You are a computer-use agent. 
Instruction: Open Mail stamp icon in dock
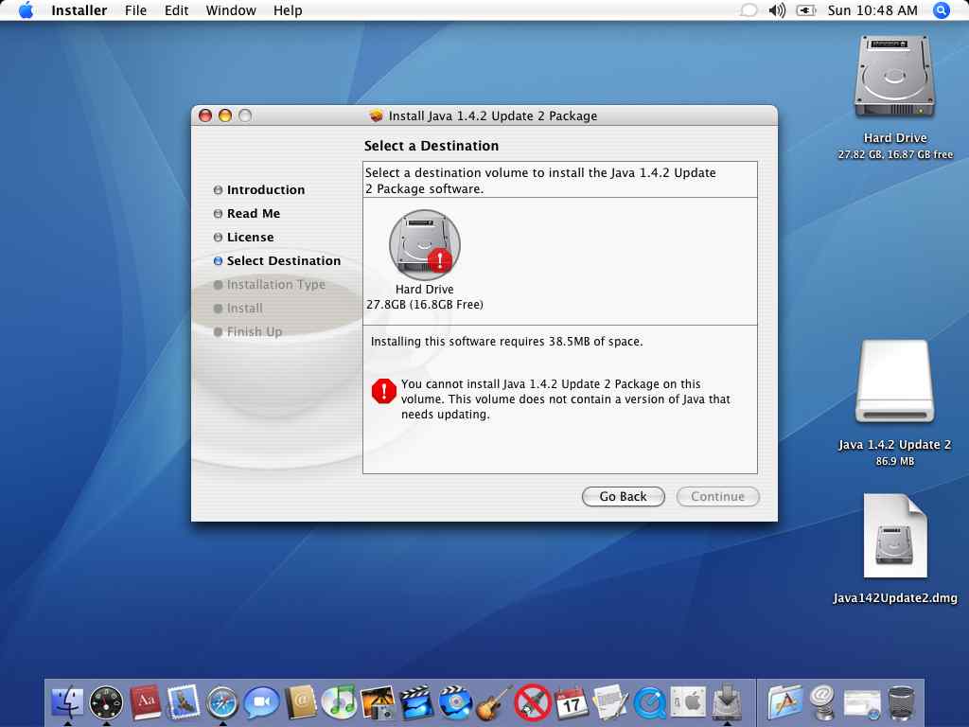click(x=183, y=703)
